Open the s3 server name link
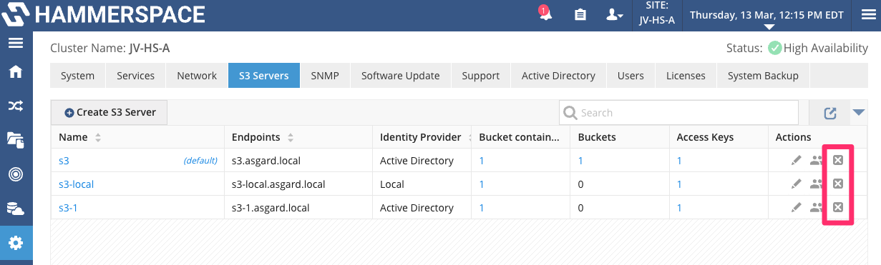Image resolution: width=881 pixels, height=265 pixels. pos(64,161)
